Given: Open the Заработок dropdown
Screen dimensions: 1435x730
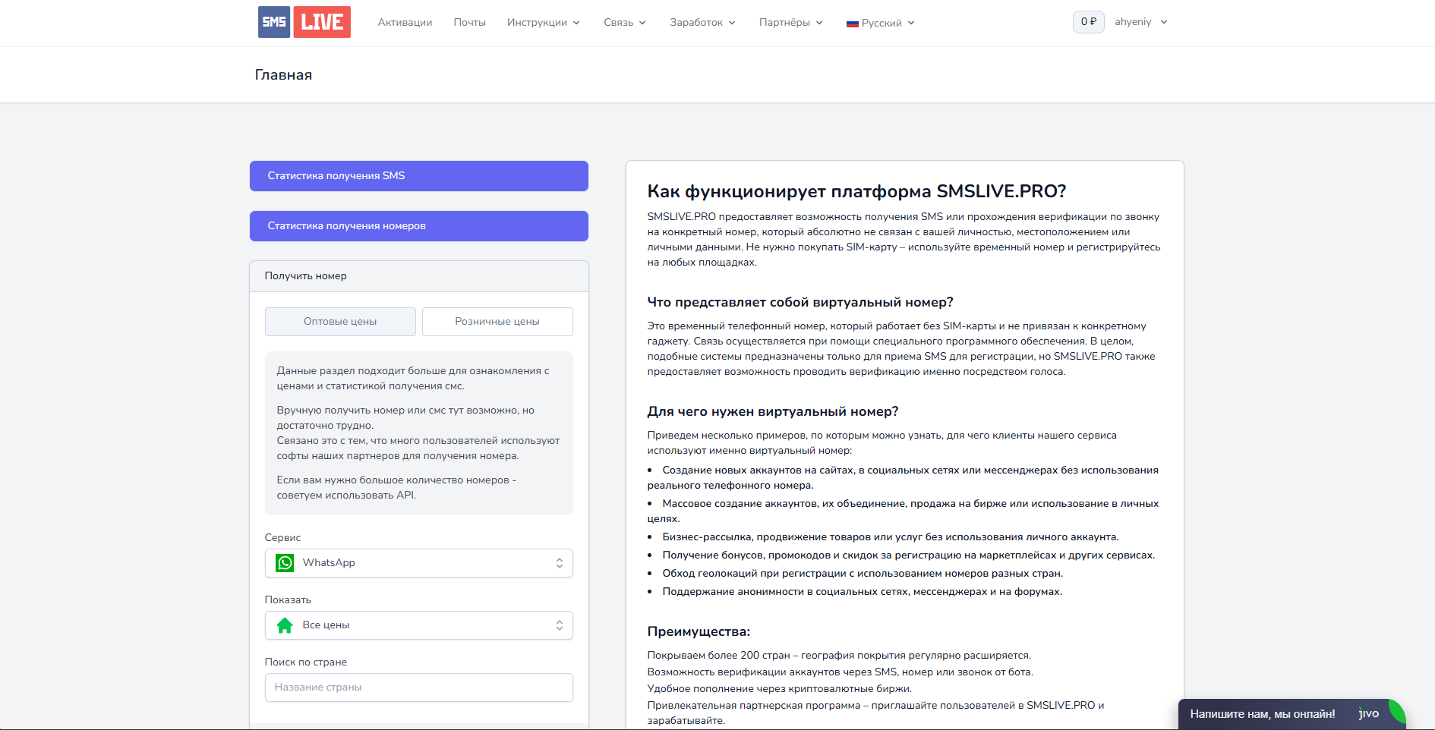Looking at the screenshot, I should pyautogui.click(x=703, y=23).
